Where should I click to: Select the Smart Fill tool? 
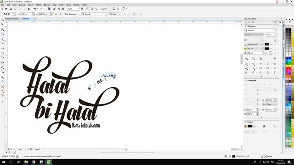click(x=2, y=95)
